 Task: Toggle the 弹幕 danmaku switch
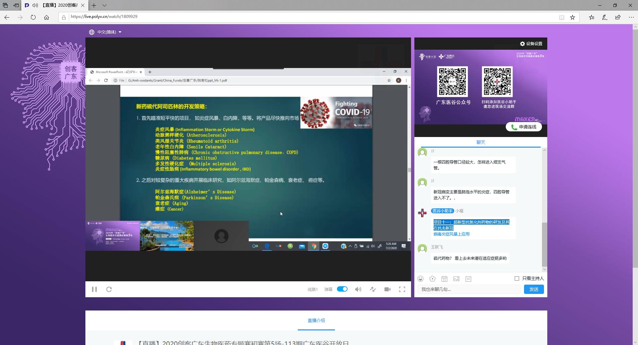tap(342, 289)
